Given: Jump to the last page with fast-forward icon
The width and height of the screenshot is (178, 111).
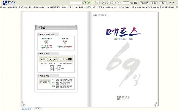Looking at the screenshot, I should [119, 3].
